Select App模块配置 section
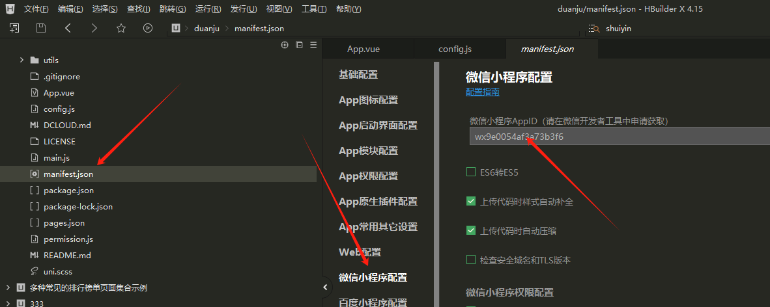 pos(368,150)
